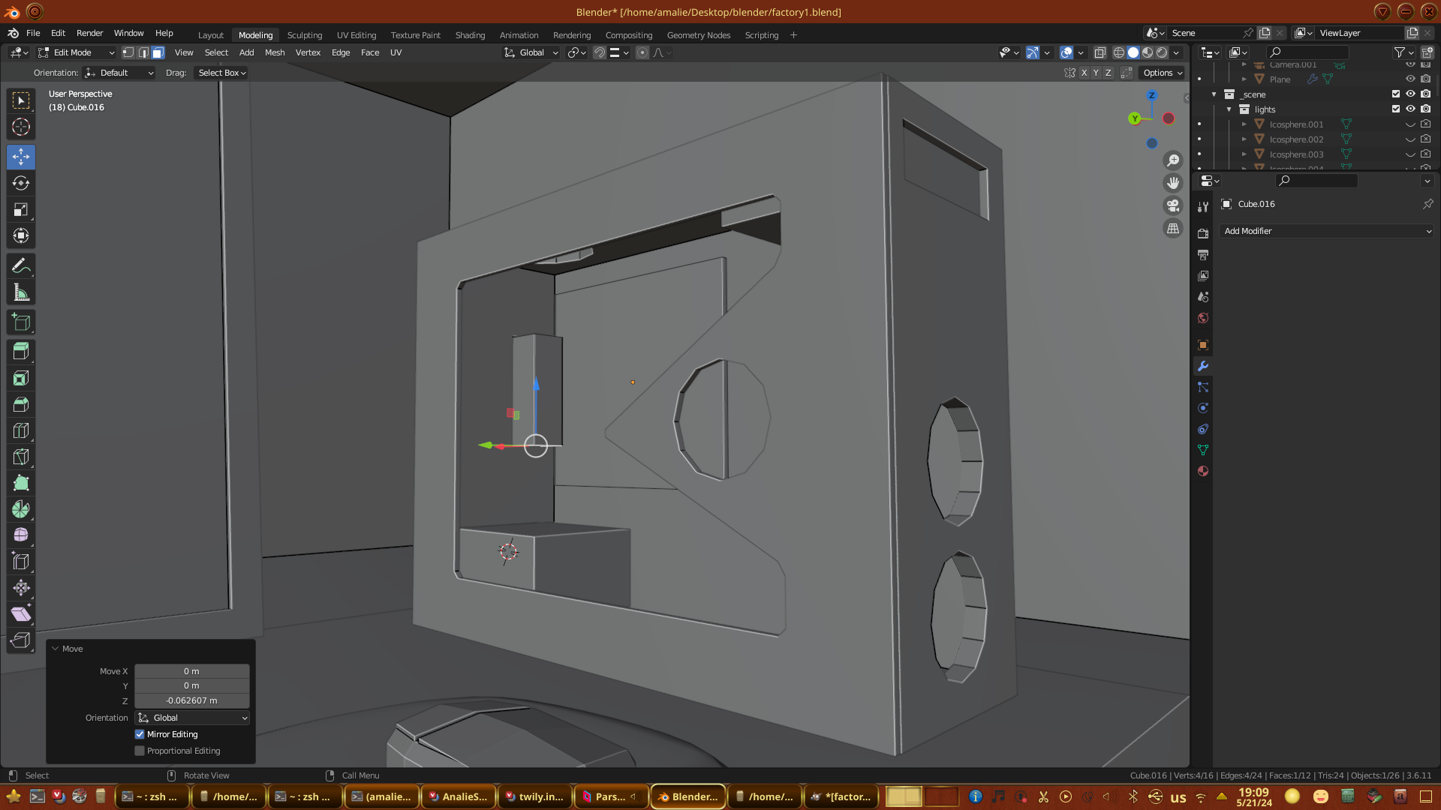Open the Select Box drag dropdown
This screenshot has height=810, width=1441.
221,73
